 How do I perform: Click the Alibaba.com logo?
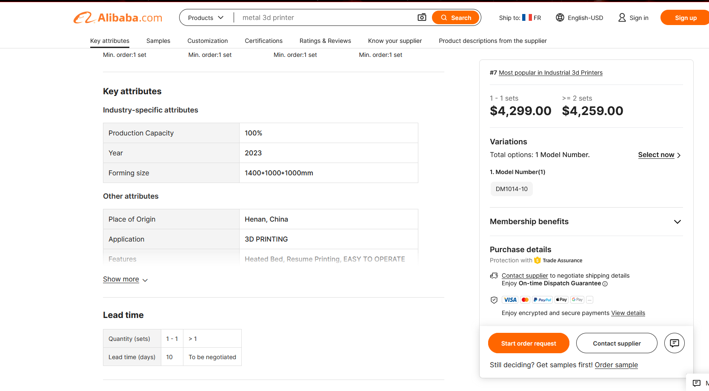click(118, 18)
